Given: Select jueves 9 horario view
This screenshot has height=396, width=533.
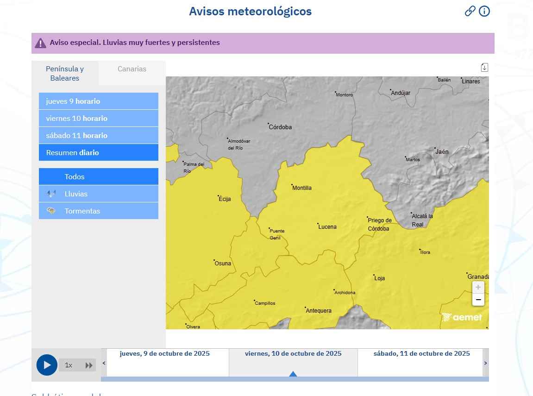Looking at the screenshot, I should pyautogui.click(x=98, y=101).
